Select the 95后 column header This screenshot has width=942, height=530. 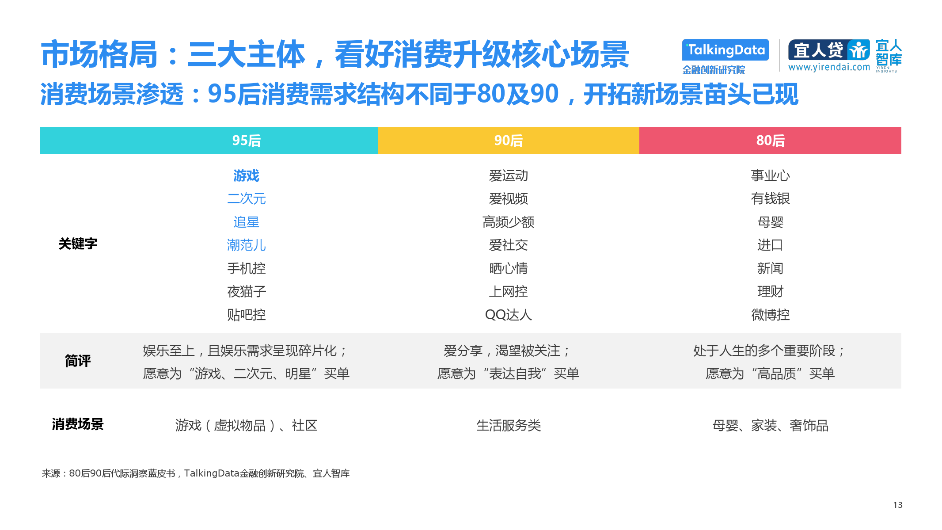tap(246, 141)
